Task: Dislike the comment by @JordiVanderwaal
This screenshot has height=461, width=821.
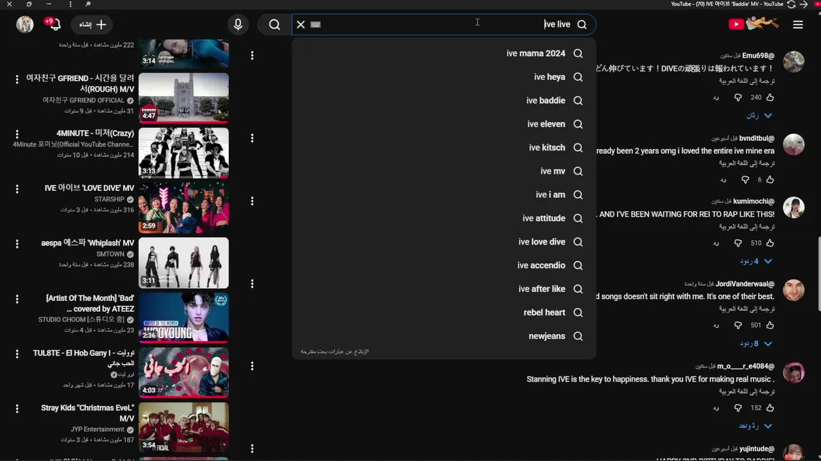Action: click(x=738, y=325)
